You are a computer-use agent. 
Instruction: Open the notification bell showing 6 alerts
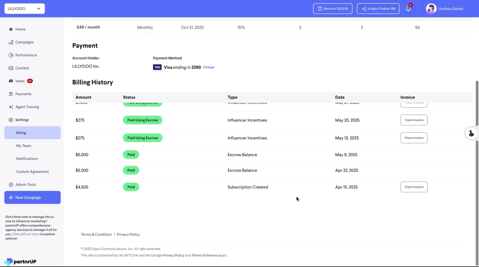coord(408,8)
